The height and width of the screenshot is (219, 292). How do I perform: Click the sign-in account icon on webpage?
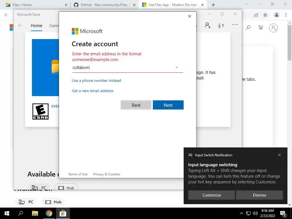pos(273,28)
